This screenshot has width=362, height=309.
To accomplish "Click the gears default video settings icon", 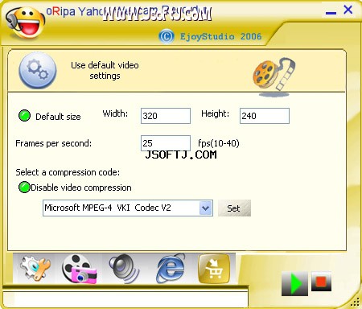I will (38, 71).
